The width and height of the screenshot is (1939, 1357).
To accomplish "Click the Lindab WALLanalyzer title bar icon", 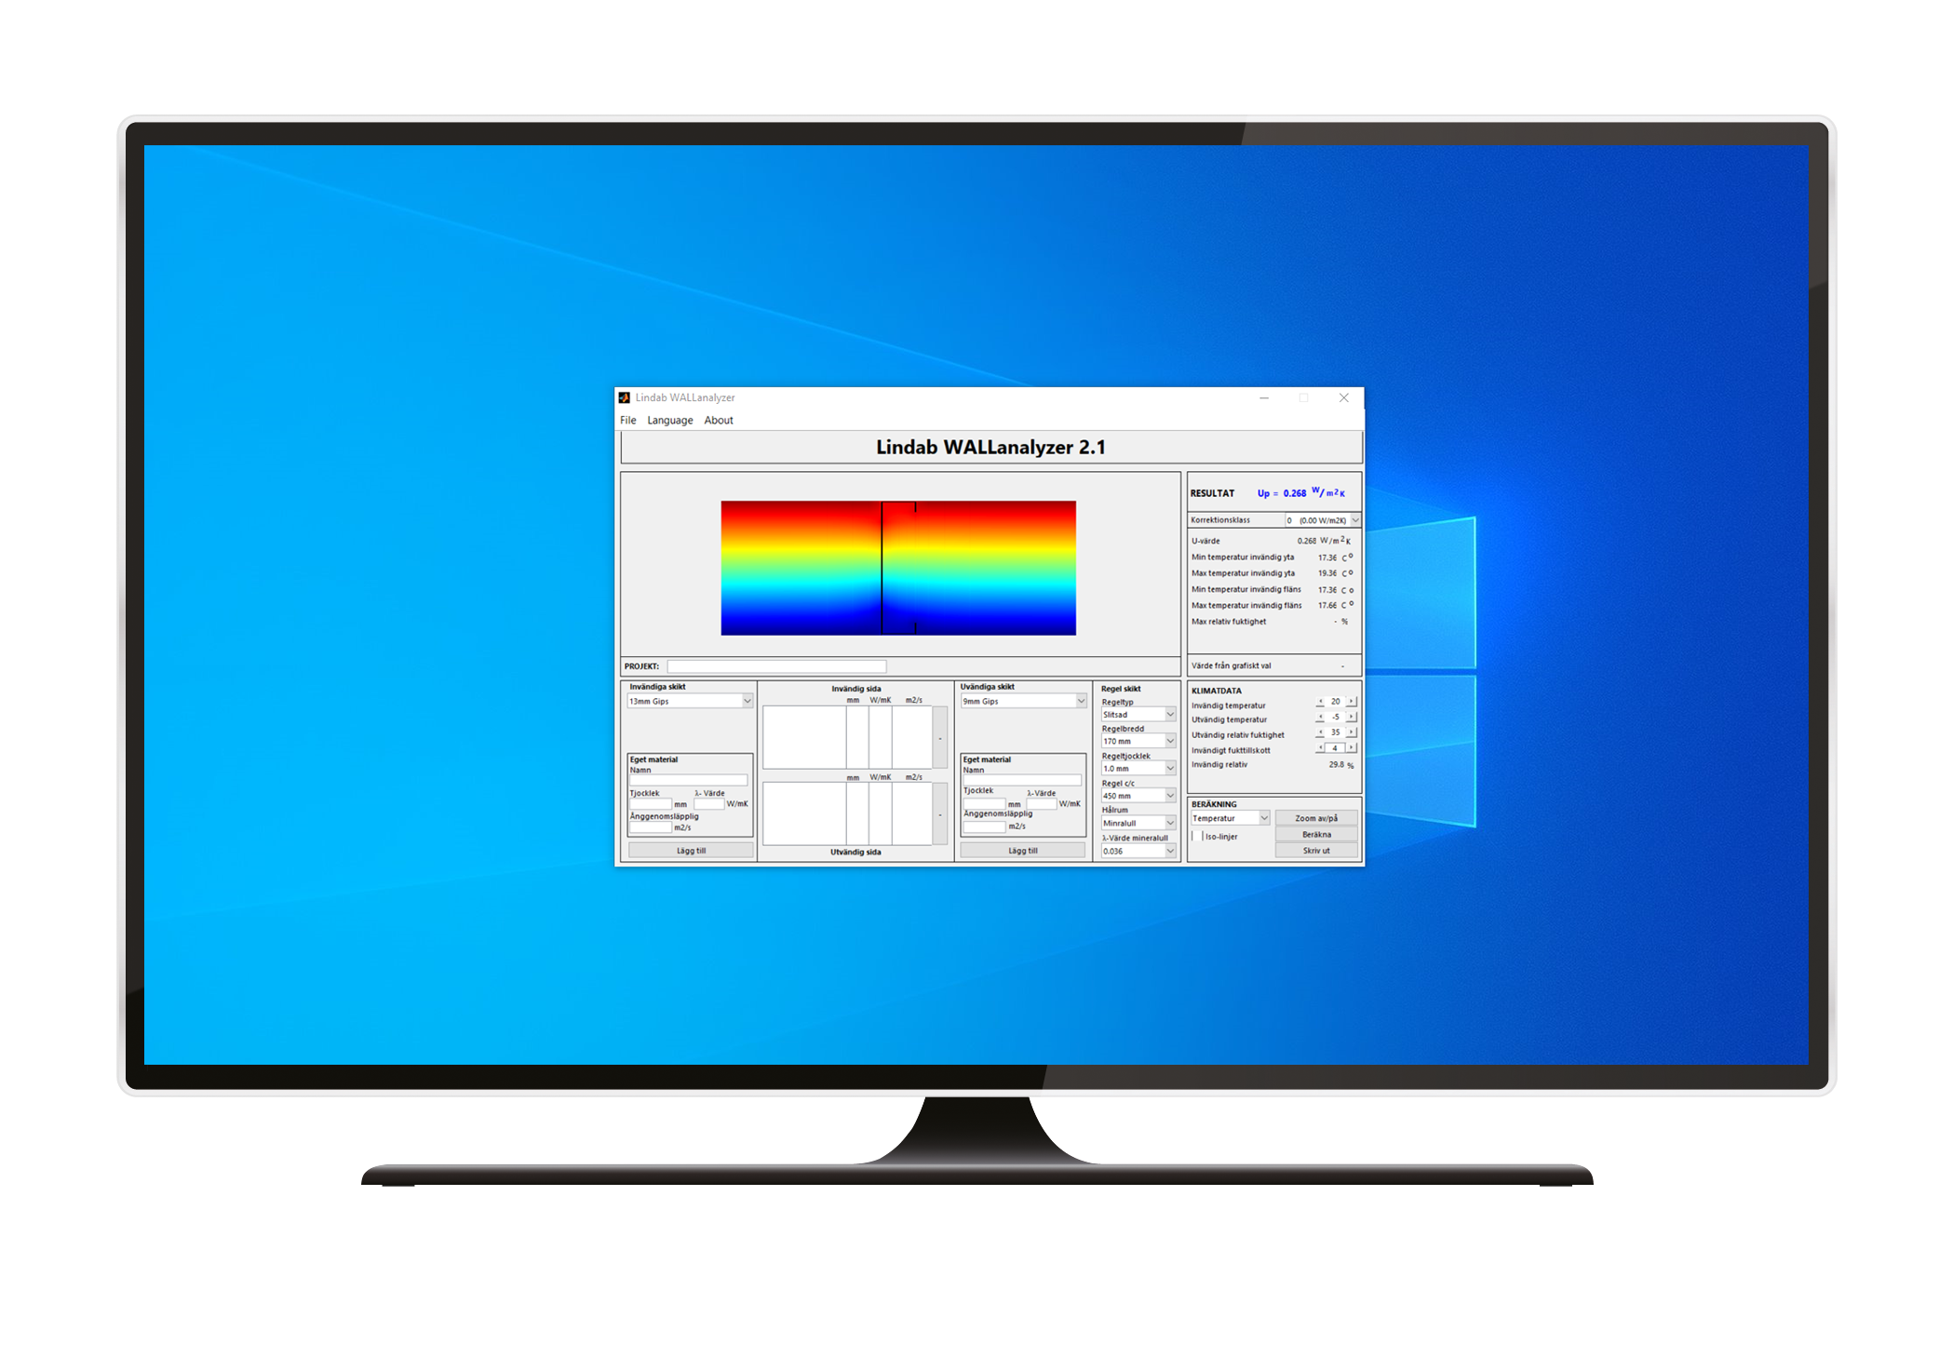I will (x=625, y=397).
